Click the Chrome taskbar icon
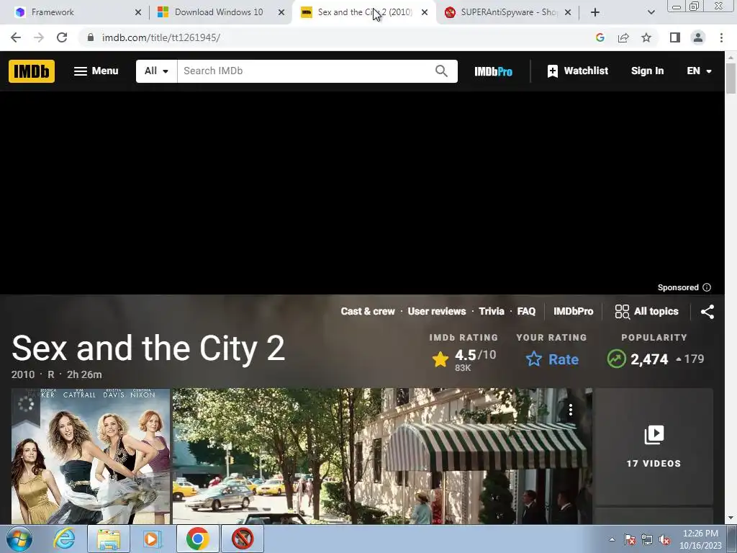The width and height of the screenshot is (737, 553). (197, 539)
